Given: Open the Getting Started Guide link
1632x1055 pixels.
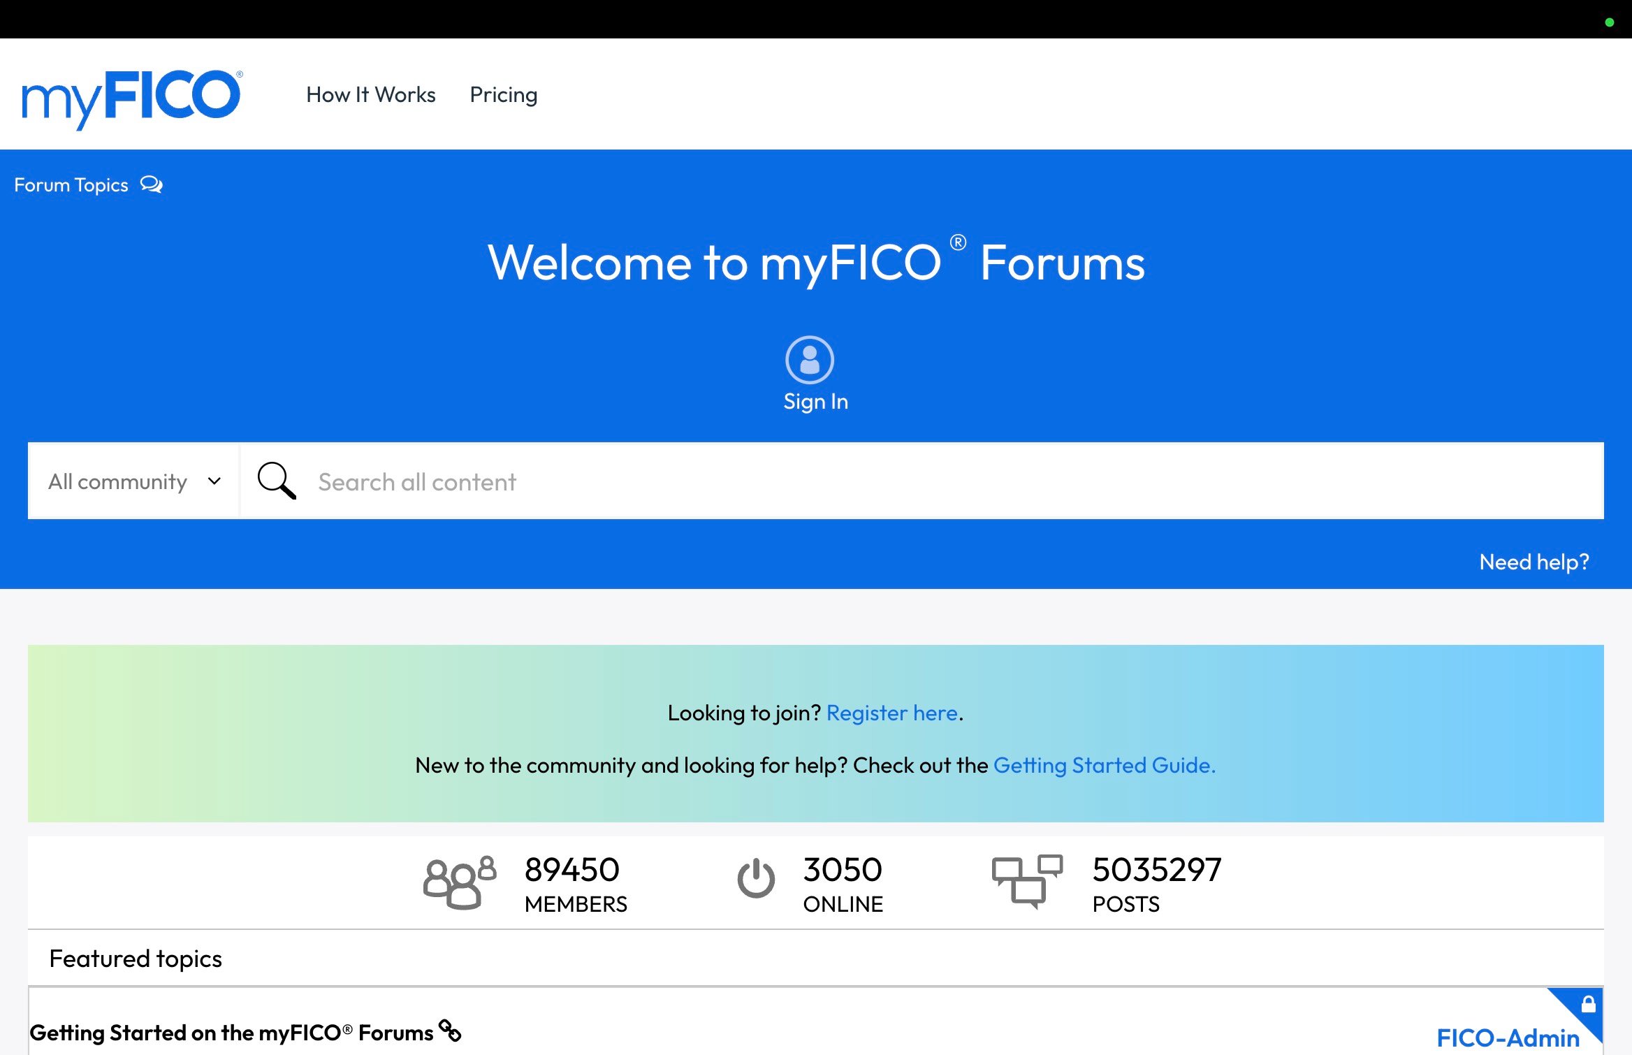Looking at the screenshot, I should coord(1105,766).
